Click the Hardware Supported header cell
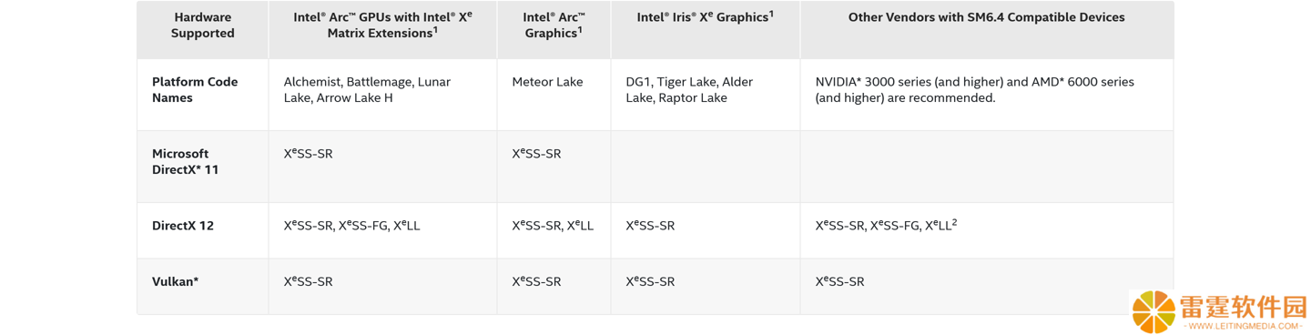Screen dimensions: 1311x335 203,25
